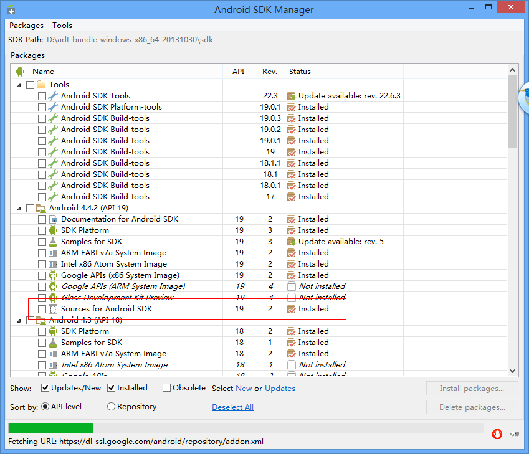Check the Android SDK Tools package checkbox
Viewport: 529px width, 454px height.
(42, 96)
